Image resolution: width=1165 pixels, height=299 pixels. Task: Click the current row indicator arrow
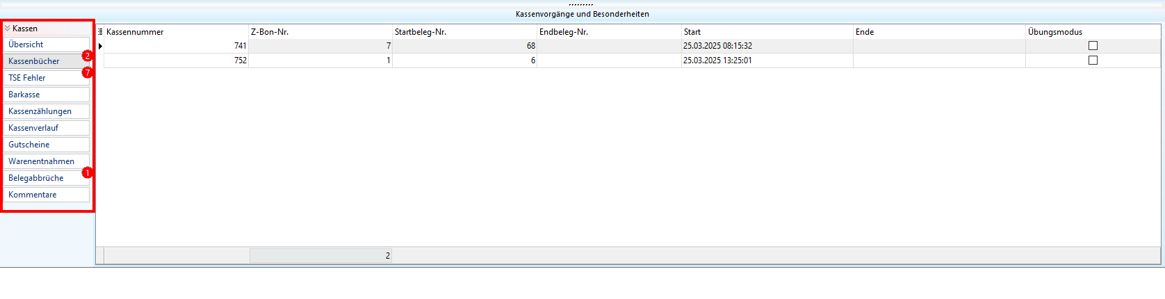(100, 46)
